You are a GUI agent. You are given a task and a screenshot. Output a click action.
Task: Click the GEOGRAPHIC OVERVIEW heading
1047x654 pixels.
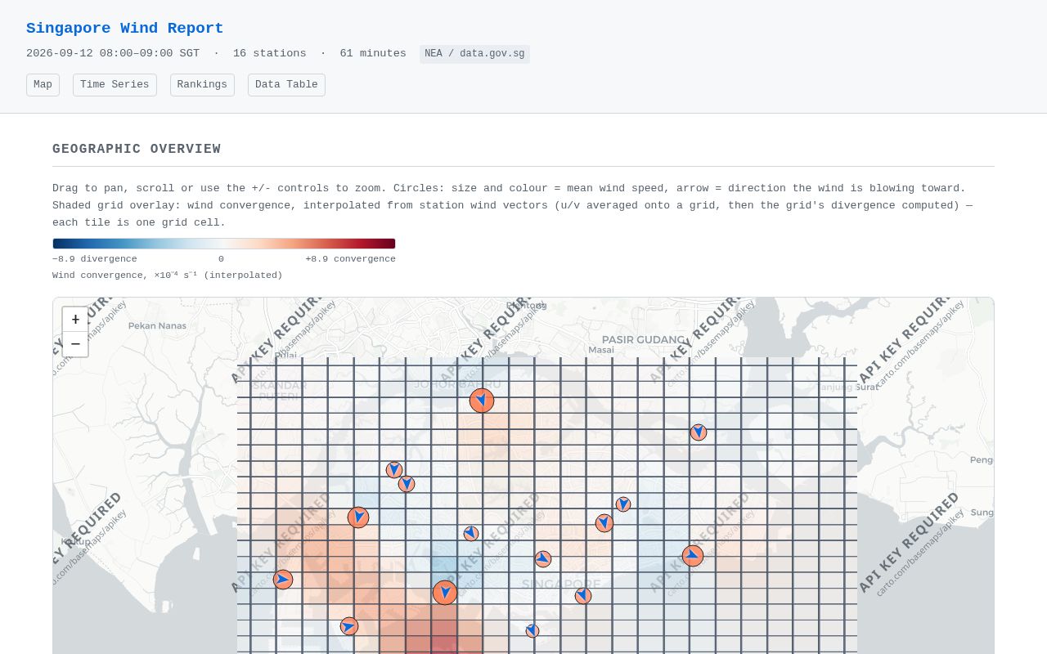point(137,150)
